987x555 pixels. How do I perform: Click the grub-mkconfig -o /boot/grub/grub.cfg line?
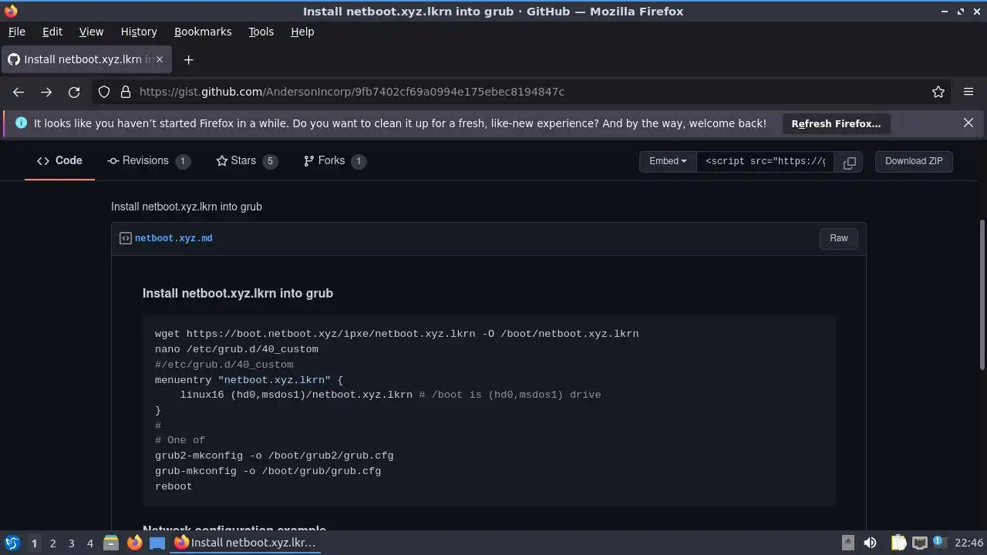[268, 471]
